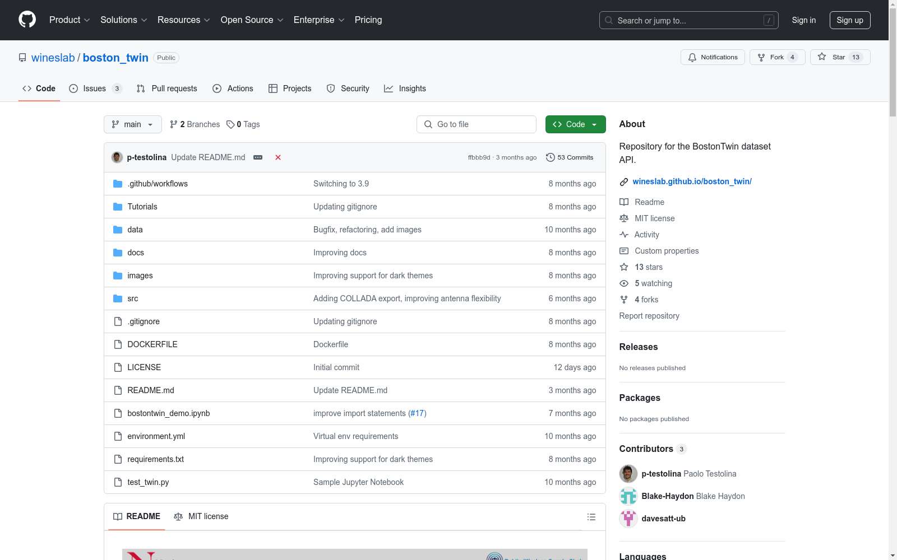Expand the Open Source menu
The image size is (897, 560).
(252, 20)
